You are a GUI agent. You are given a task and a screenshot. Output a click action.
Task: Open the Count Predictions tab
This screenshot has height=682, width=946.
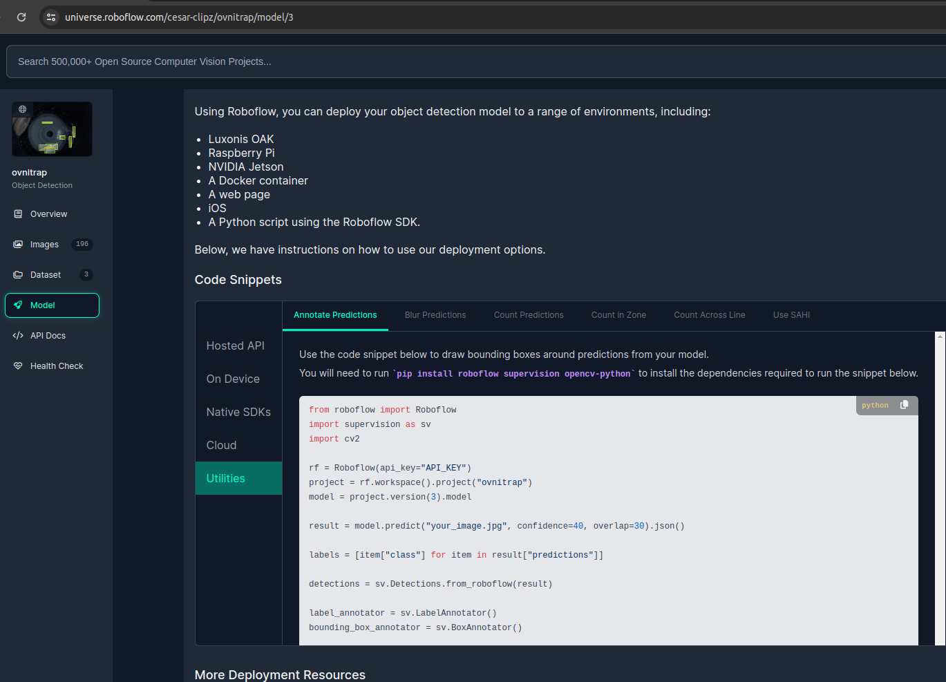tap(529, 315)
